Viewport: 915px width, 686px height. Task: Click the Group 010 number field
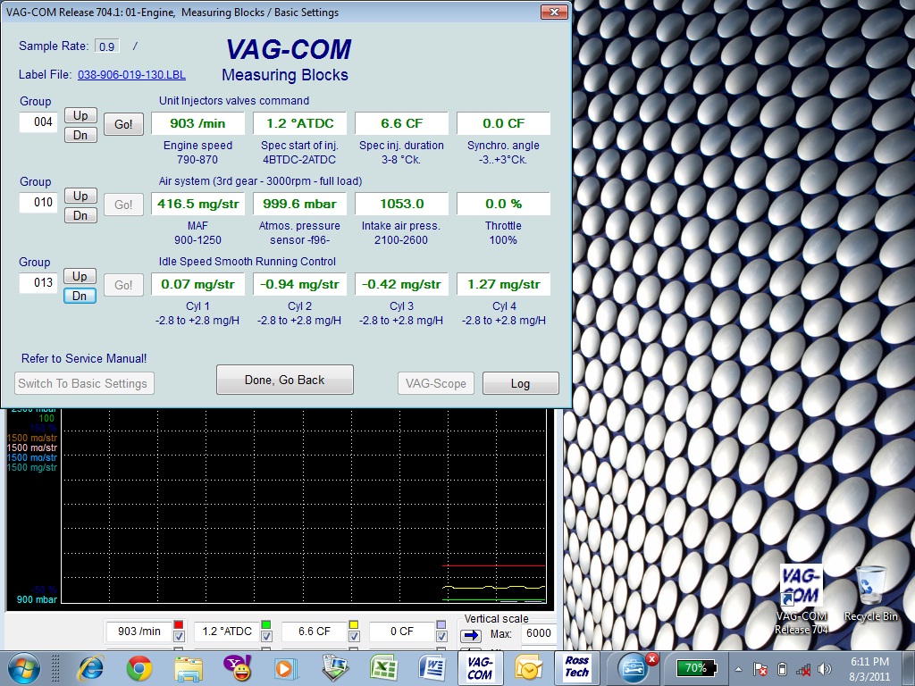tap(38, 203)
